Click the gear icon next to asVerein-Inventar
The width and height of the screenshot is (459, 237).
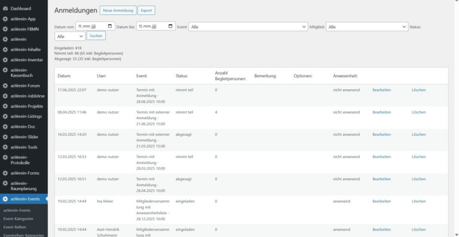[x=5, y=60]
